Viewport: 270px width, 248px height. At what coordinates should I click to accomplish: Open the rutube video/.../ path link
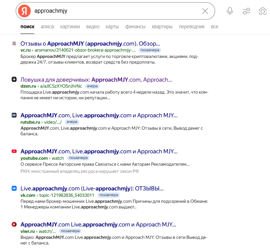point(53,122)
